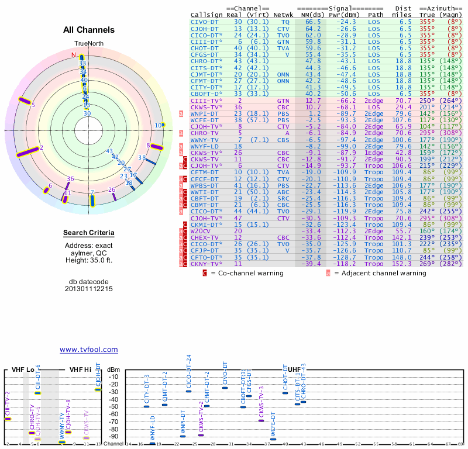Click the CKNY-TV* callsign in last row
The height and width of the screenshot is (449, 468).
(206, 264)
